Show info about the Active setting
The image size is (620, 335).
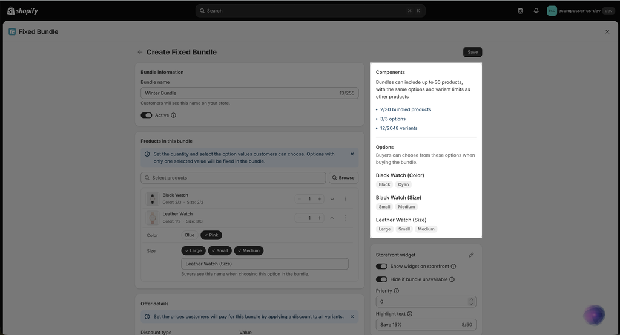pyautogui.click(x=174, y=115)
